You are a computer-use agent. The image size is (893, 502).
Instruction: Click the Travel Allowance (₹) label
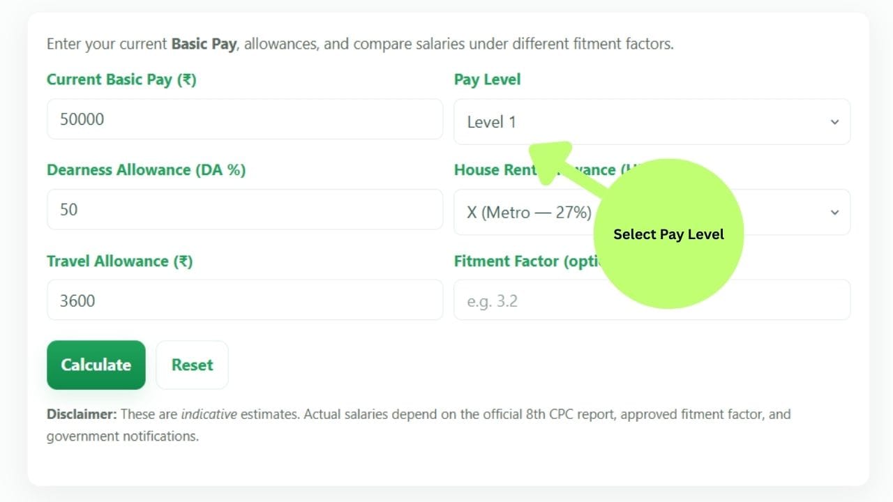(x=119, y=261)
